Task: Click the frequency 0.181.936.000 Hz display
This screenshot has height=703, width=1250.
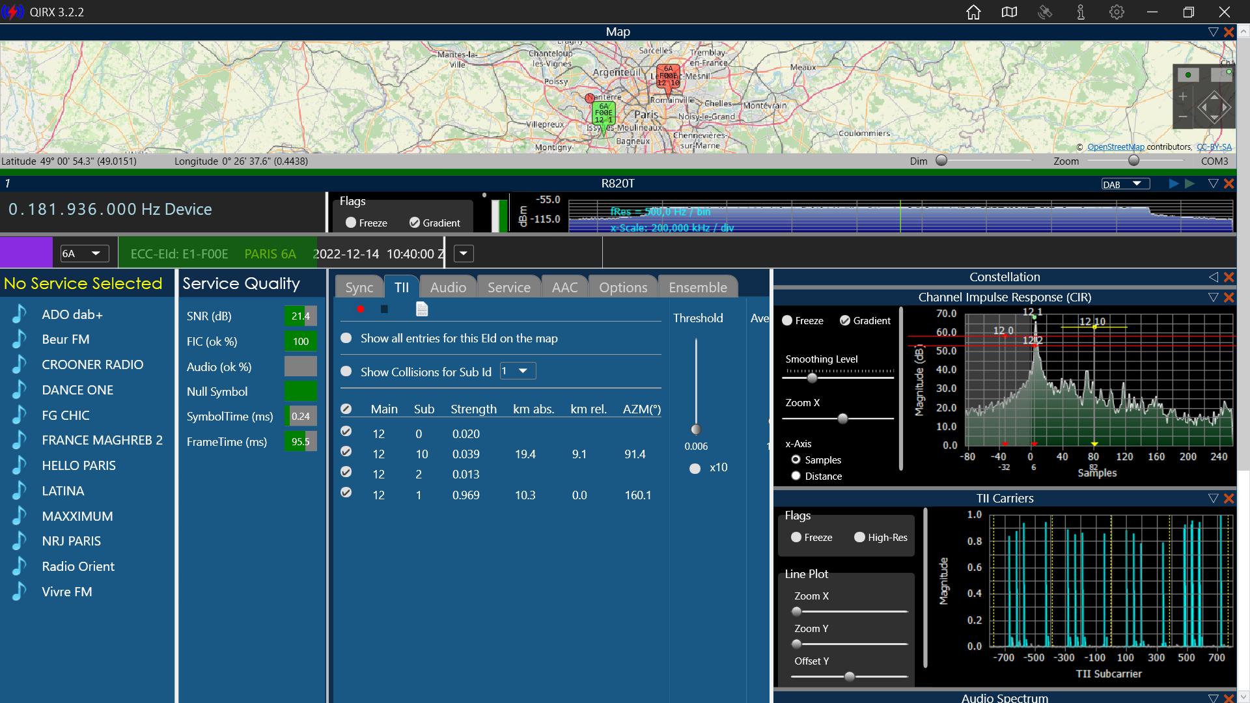Action: (110, 210)
